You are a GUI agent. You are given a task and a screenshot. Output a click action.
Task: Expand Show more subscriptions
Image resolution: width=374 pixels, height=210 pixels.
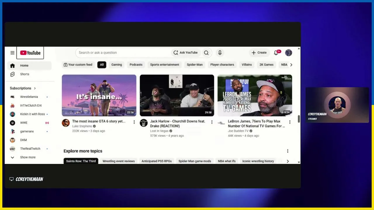point(28,157)
